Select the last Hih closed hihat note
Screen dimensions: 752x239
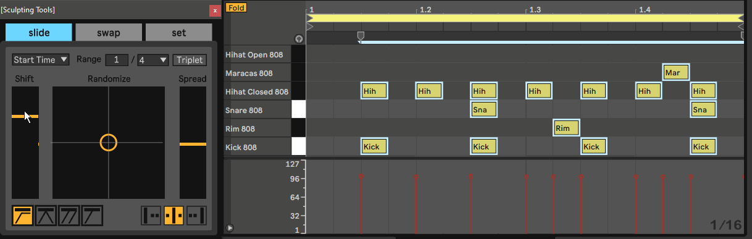tap(703, 91)
